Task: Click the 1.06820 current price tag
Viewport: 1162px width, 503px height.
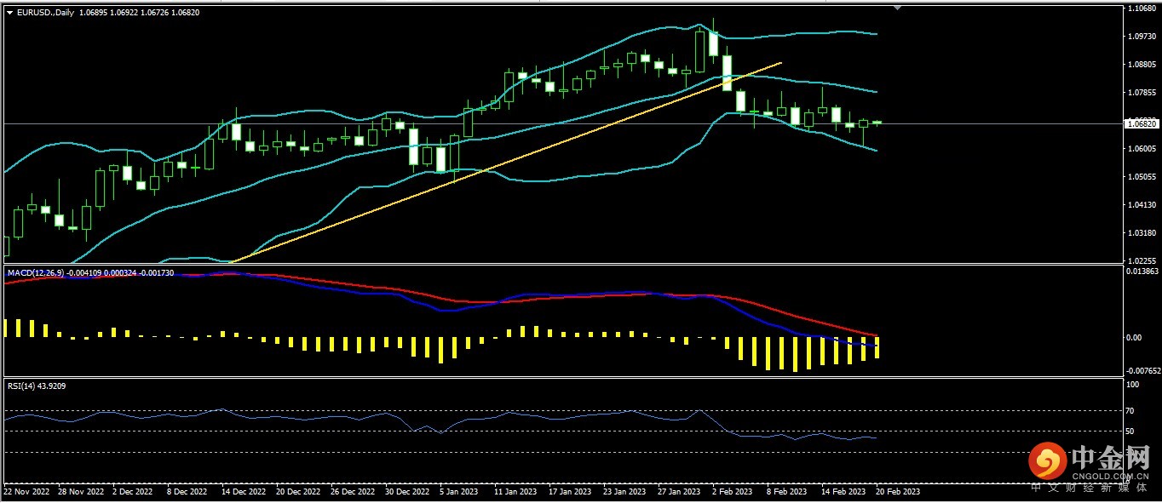Action: pos(1141,124)
